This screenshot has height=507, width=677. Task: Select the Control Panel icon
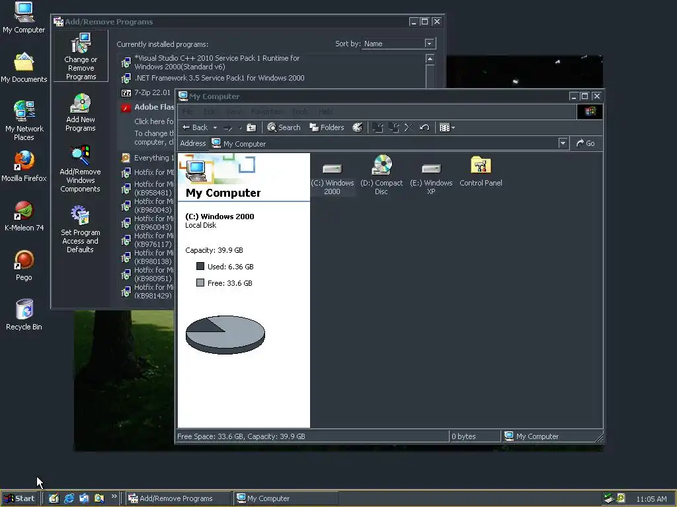481,171
